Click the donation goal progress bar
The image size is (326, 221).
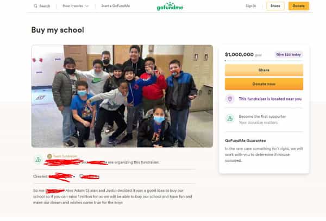click(264, 61)
